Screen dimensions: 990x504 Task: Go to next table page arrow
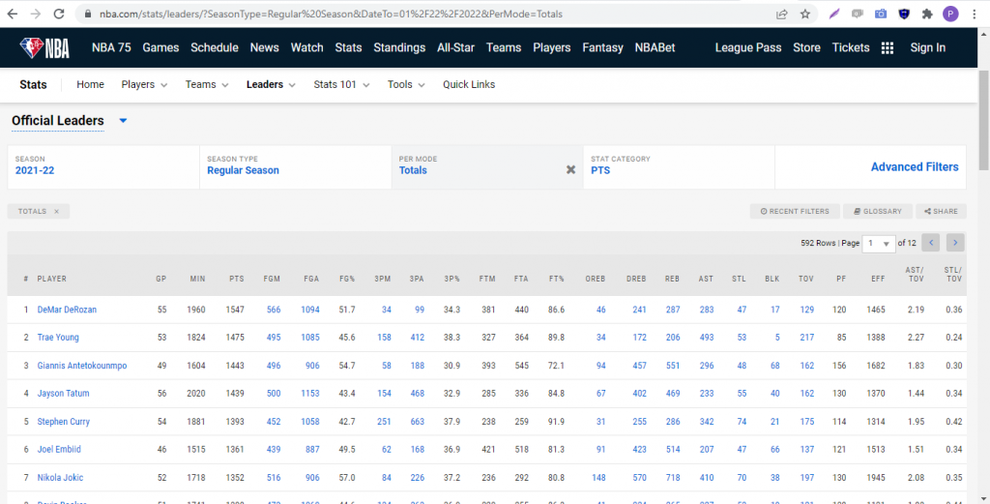point(955,243)
